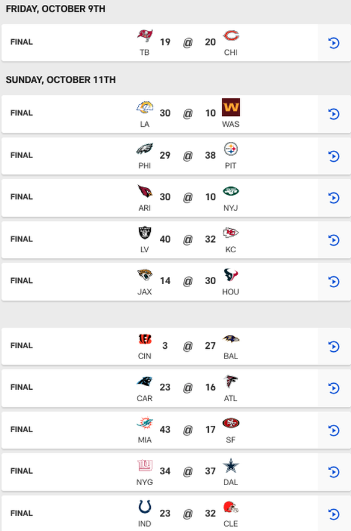Click the Carolina Panthers logo

145,381
